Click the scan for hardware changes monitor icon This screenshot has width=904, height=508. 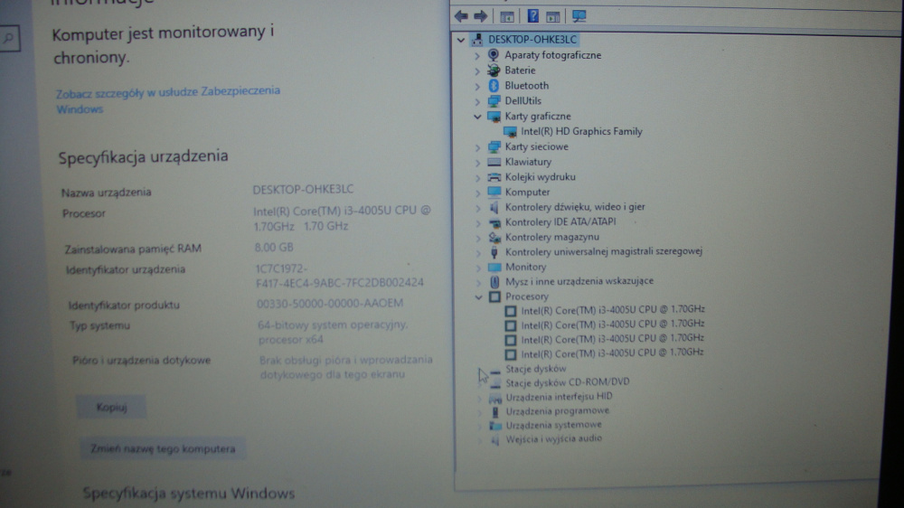579,16
